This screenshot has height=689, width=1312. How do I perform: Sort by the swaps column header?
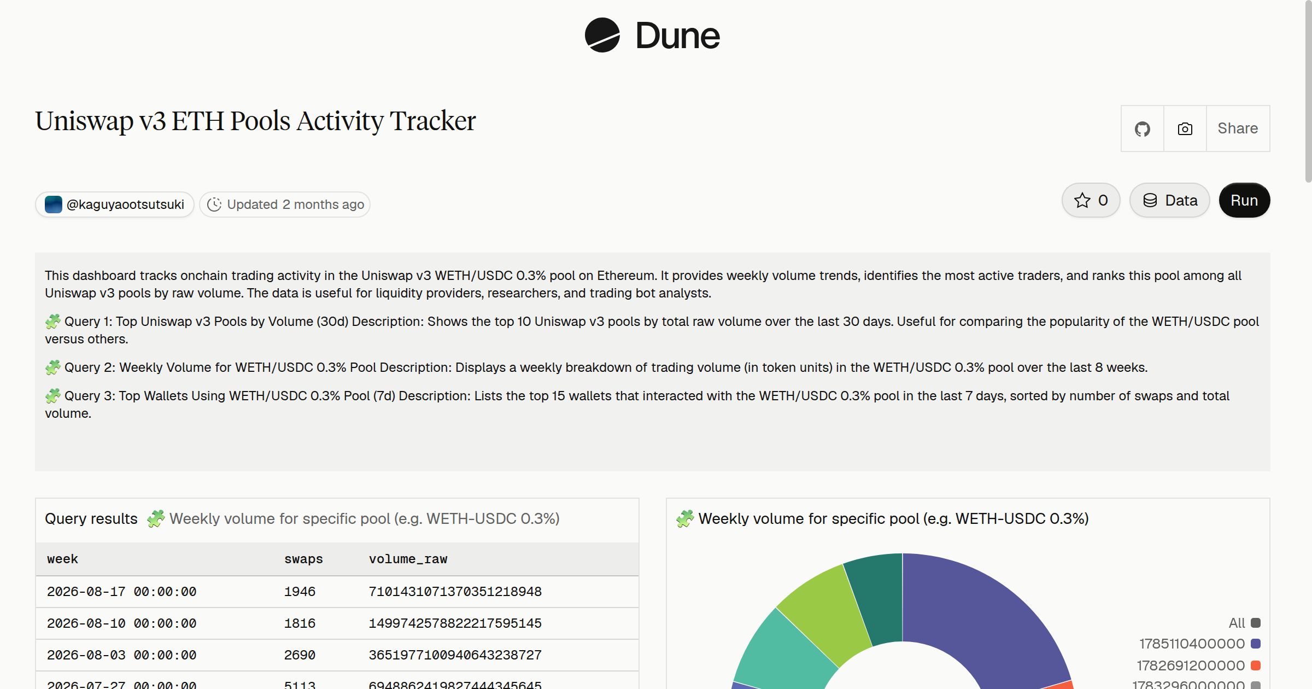coord(303,559)
